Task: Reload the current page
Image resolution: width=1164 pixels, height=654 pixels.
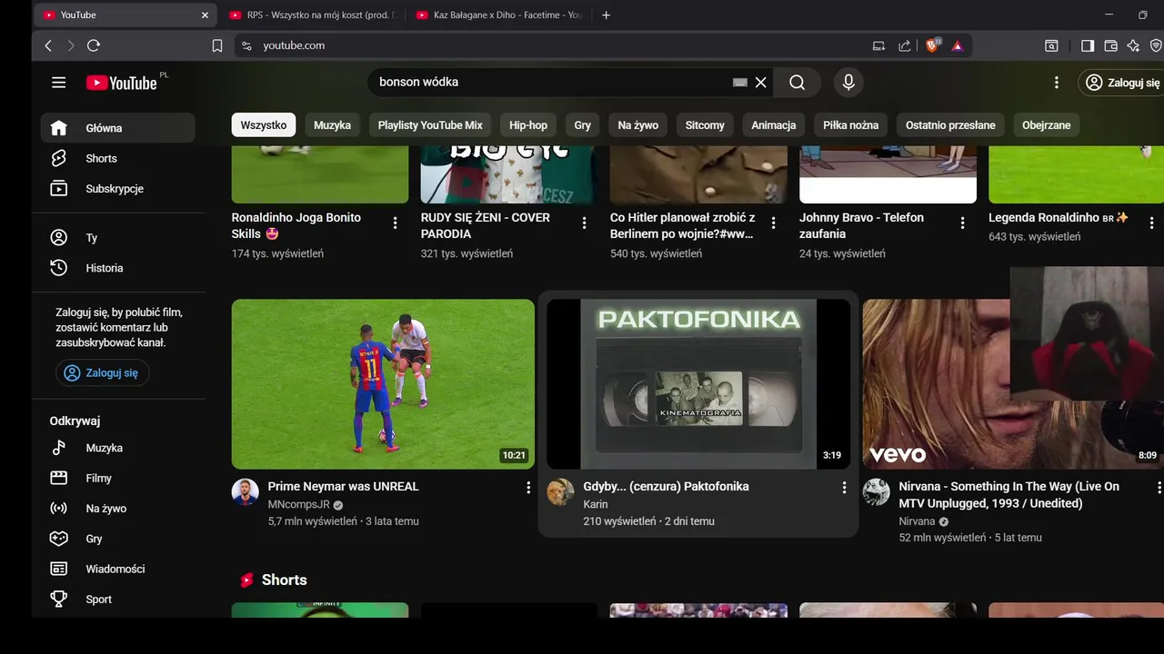Action: click(x=94, y=45)
